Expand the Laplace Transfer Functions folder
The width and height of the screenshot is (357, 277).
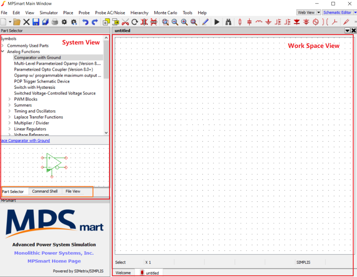(10, 117)
